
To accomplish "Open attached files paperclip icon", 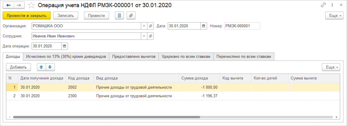I will click(x=131, y=16).
